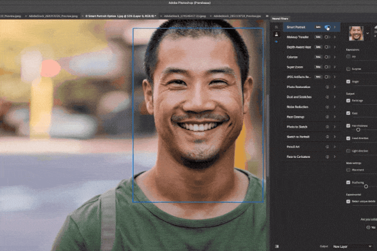Download the Photo Restoration filter

point(327,87)
